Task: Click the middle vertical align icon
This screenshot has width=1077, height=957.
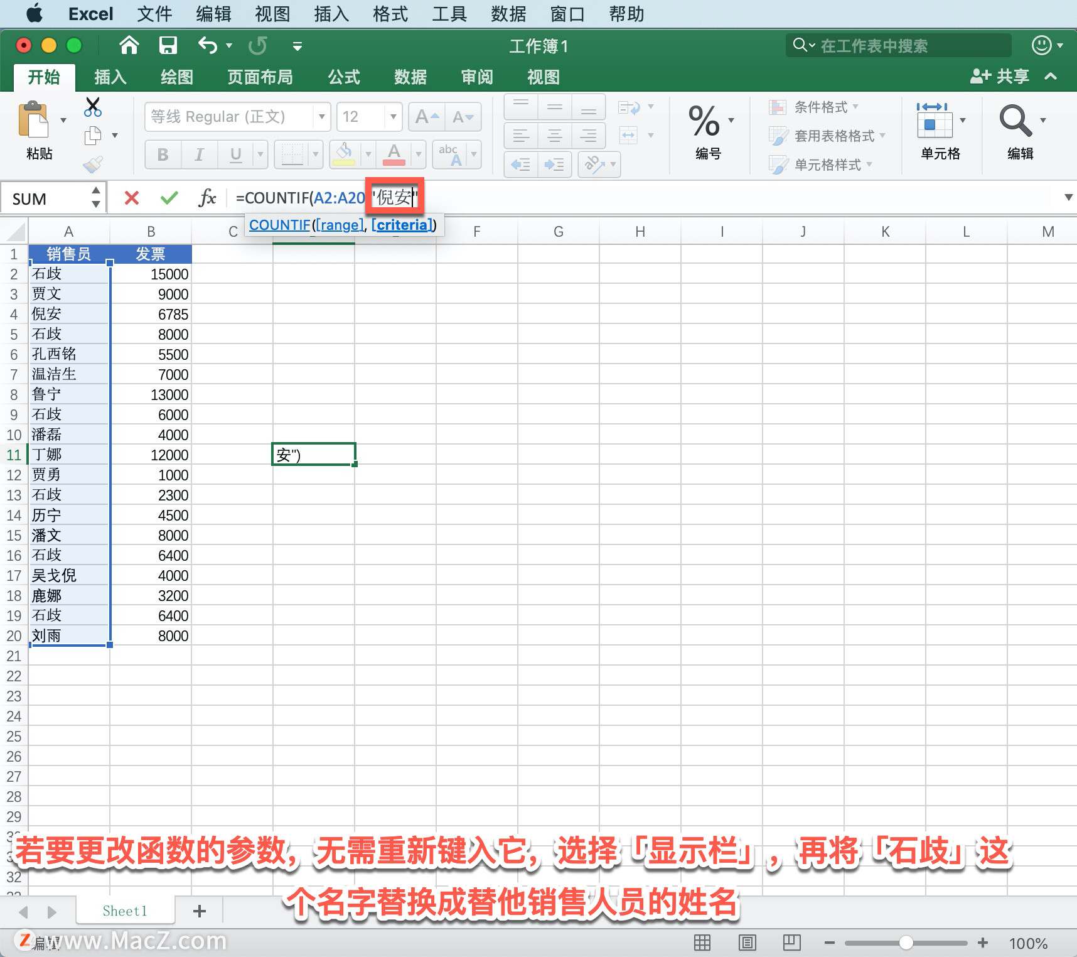Action: coord(555,107)
